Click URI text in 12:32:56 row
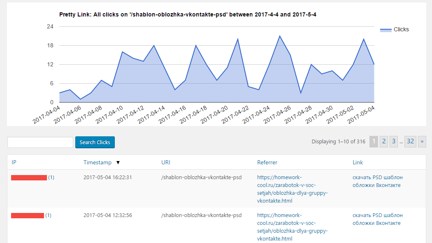 202,215
